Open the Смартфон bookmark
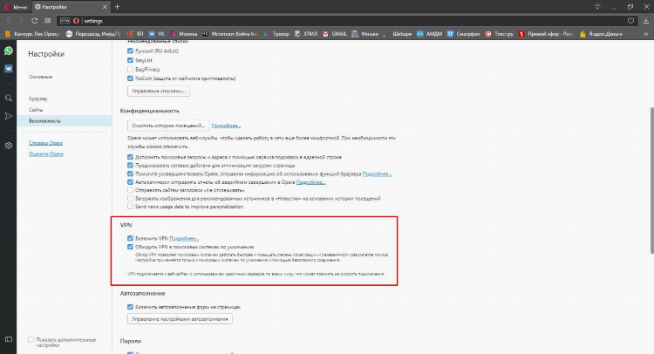Screen dimensions: 654x354 pos(463,34)
